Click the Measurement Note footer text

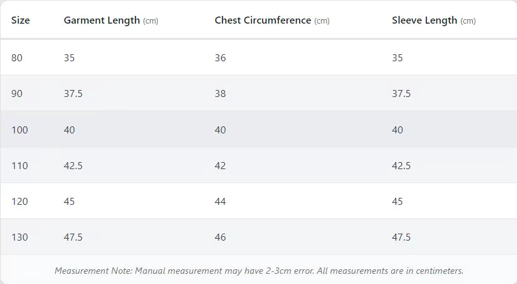coord(259,271)
